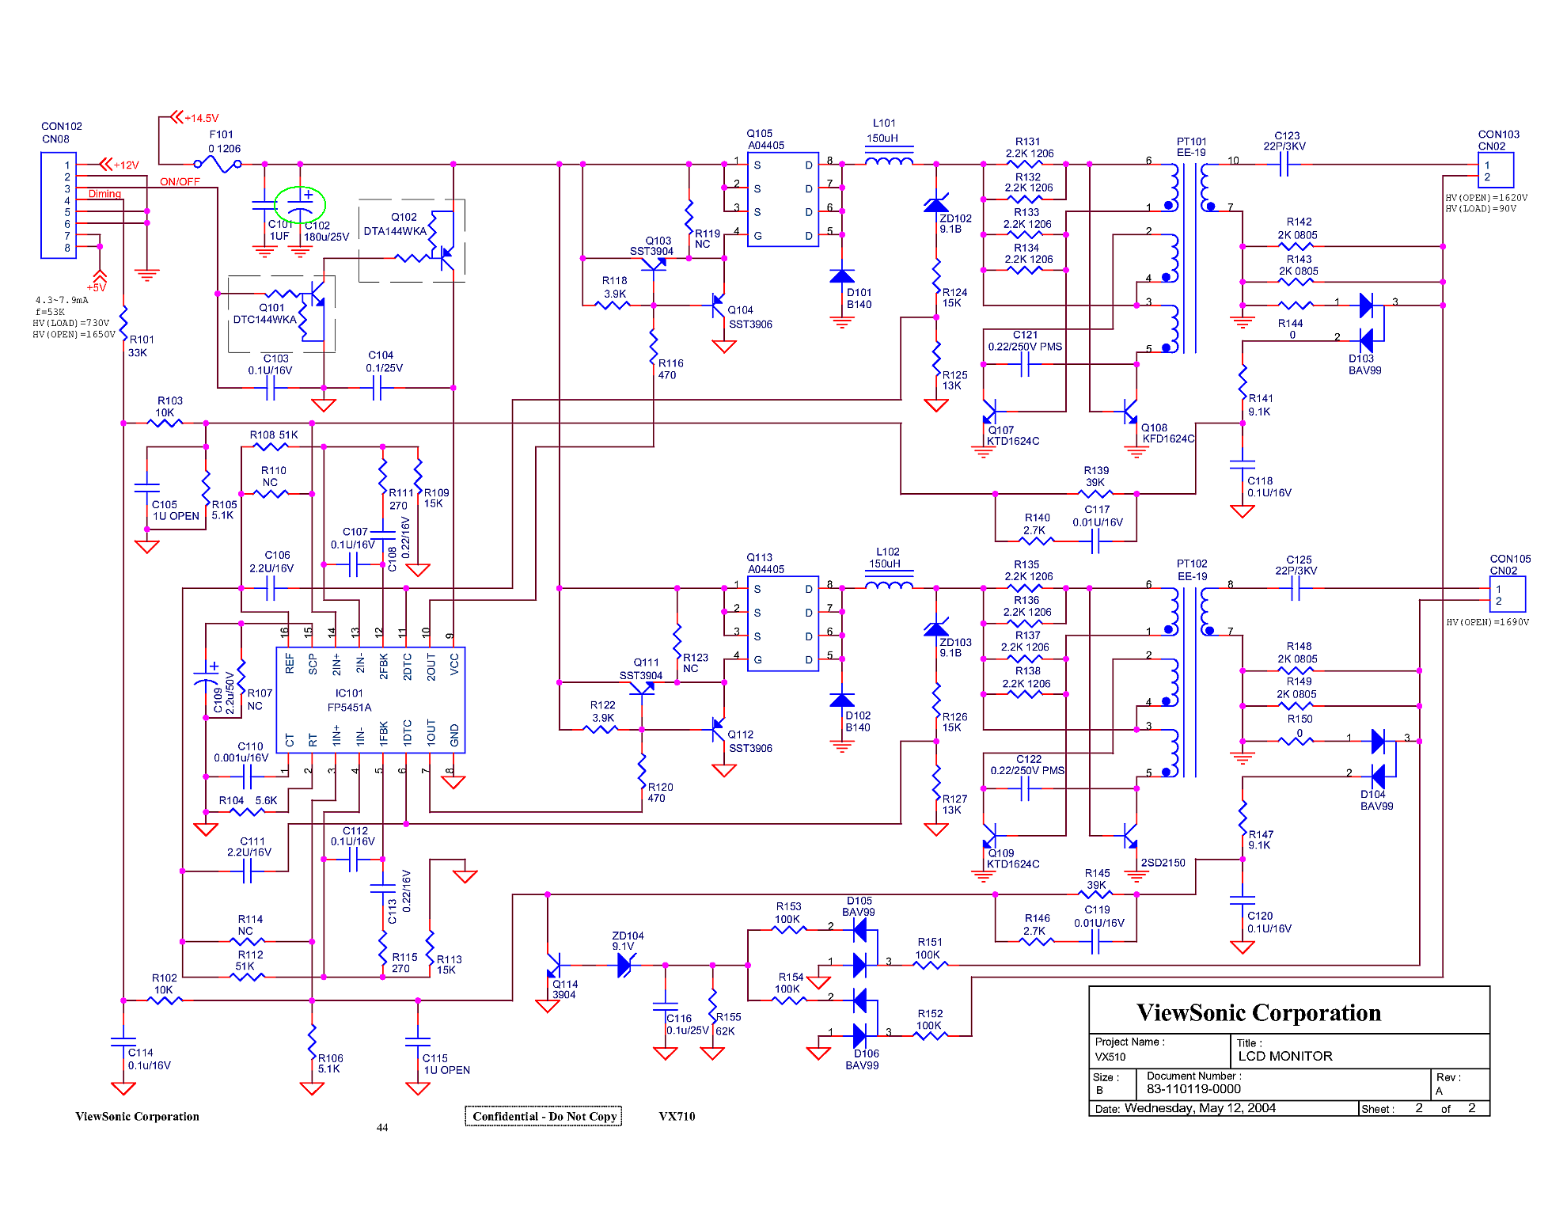The height and width of the screenshot is (1211, 1567).
Task: Select the Q114 3904 transistor label
Action: click(x=565, y=989)
